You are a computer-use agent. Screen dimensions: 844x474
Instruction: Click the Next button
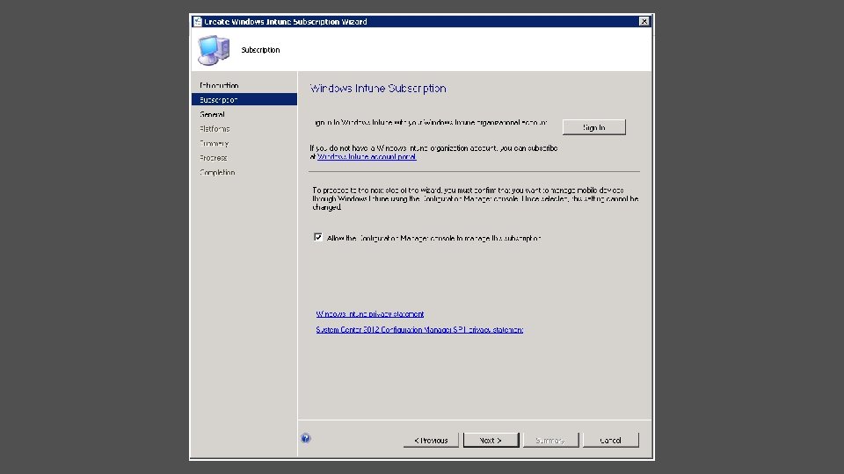point(491,440)
